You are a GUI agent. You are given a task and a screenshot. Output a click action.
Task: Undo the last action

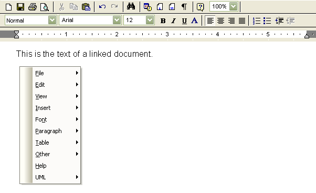(x=102, y=7)
